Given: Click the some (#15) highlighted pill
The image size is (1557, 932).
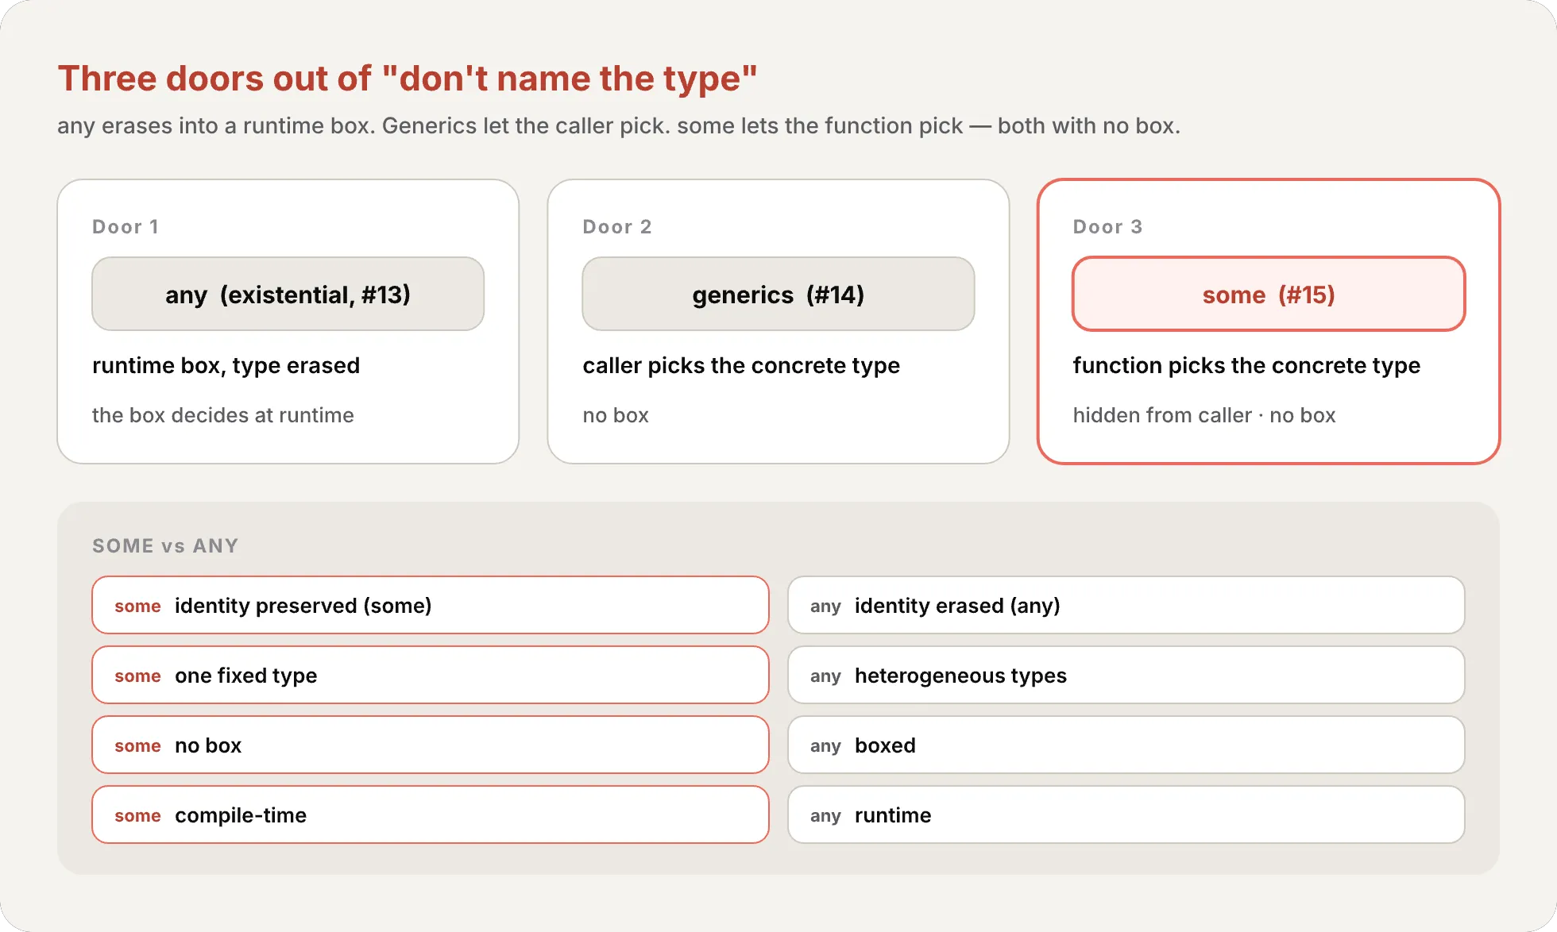Looking at the screenshot, I should 1269,294.
